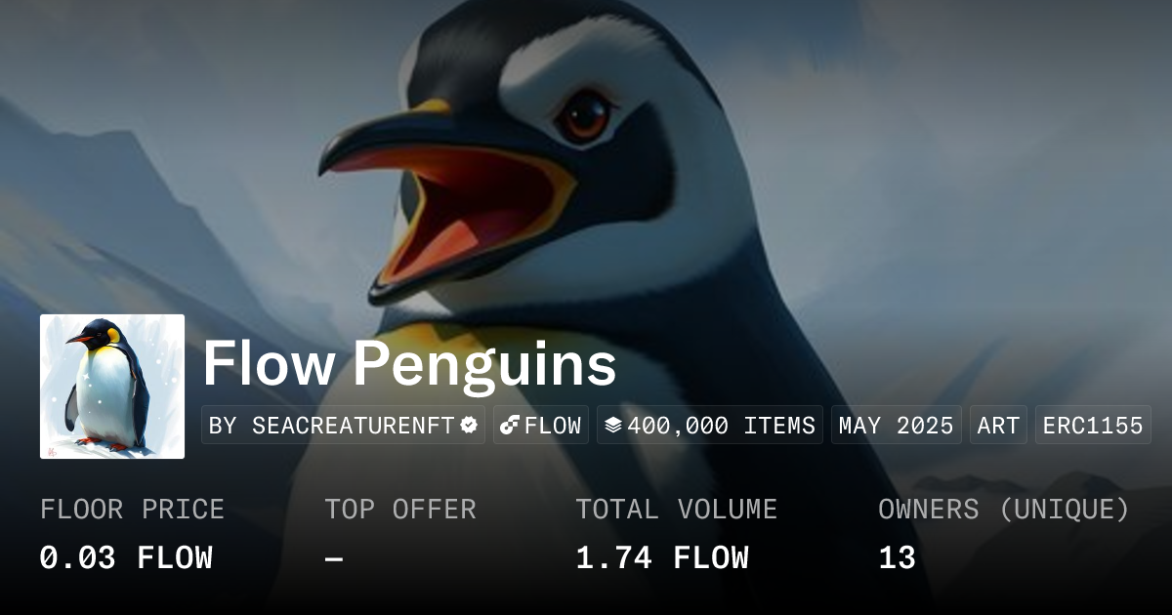The image size is (1172, 615).
Task: Click the OWNERS (UNIQUE) label
Action: tap(1004, 510)
